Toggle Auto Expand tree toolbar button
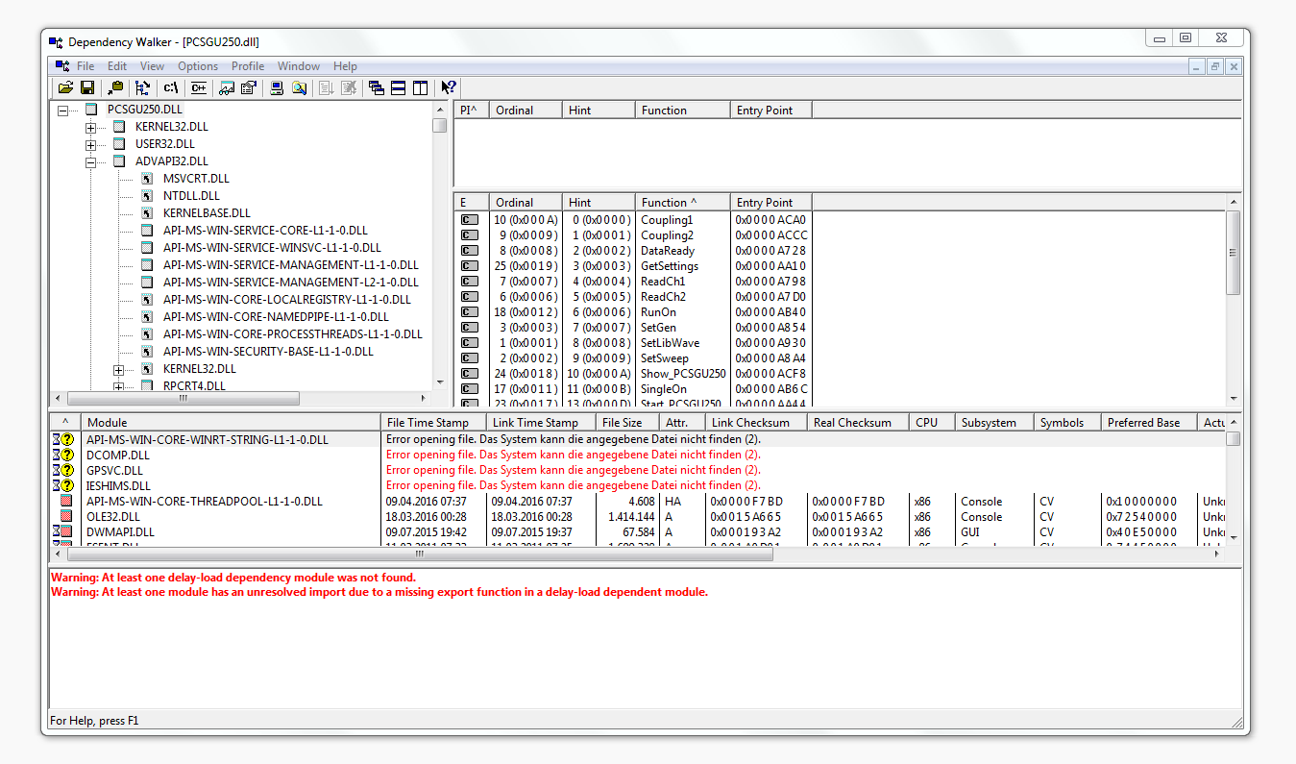The image size is (1296, 764). 142,87
